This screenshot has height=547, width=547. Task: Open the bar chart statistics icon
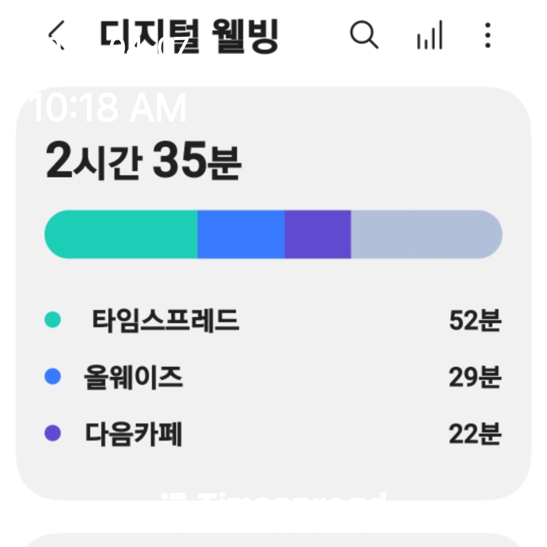(x=429, y=35)
